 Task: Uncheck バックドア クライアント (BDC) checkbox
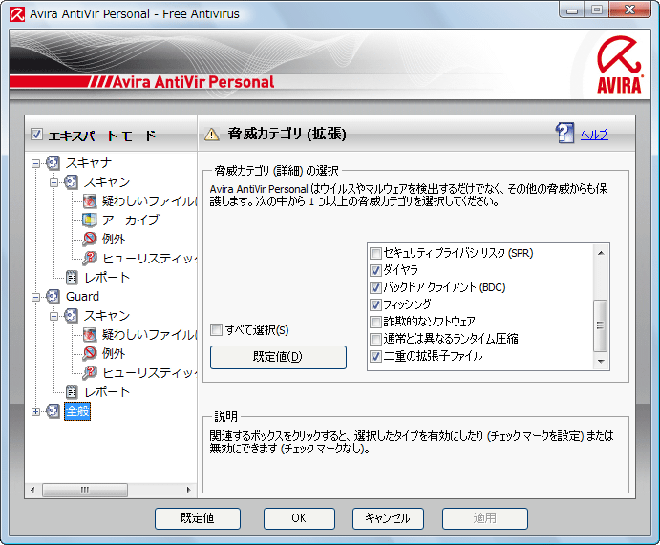coord(375,287)
